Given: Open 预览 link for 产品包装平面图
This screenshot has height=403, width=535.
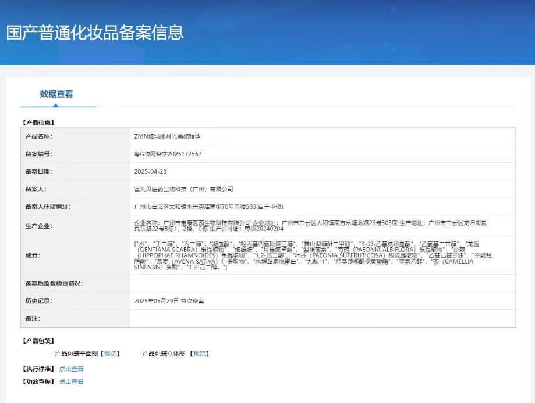Looking at the screenshot, I should 111,353.
